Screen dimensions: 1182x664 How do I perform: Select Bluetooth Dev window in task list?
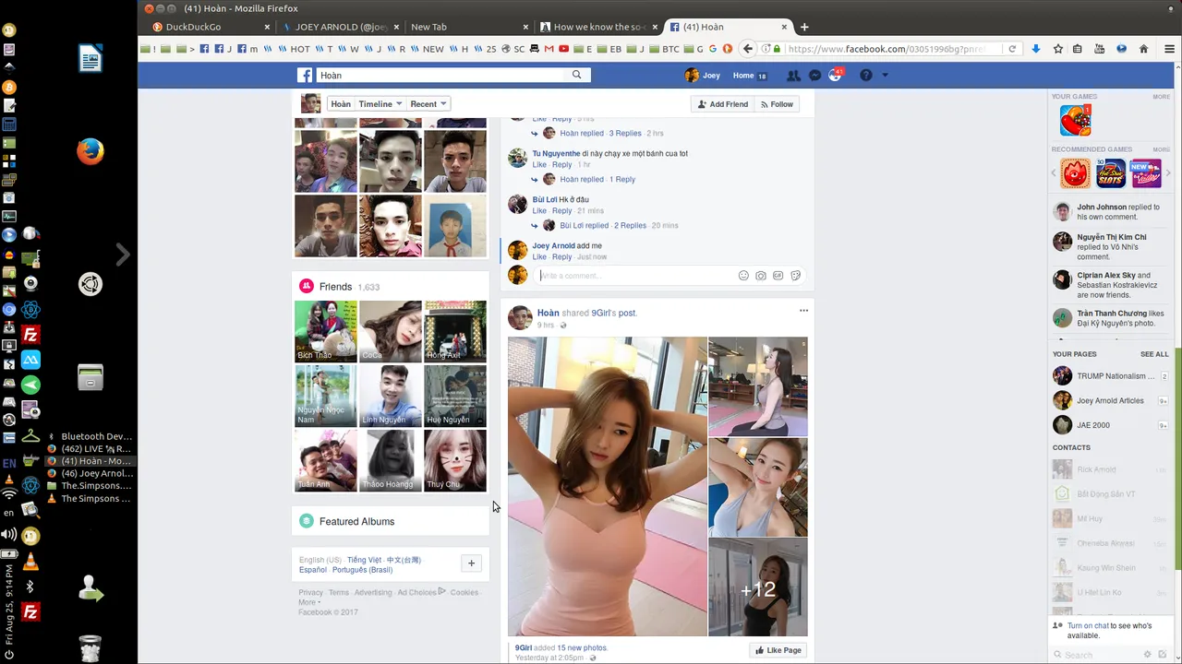90,436
